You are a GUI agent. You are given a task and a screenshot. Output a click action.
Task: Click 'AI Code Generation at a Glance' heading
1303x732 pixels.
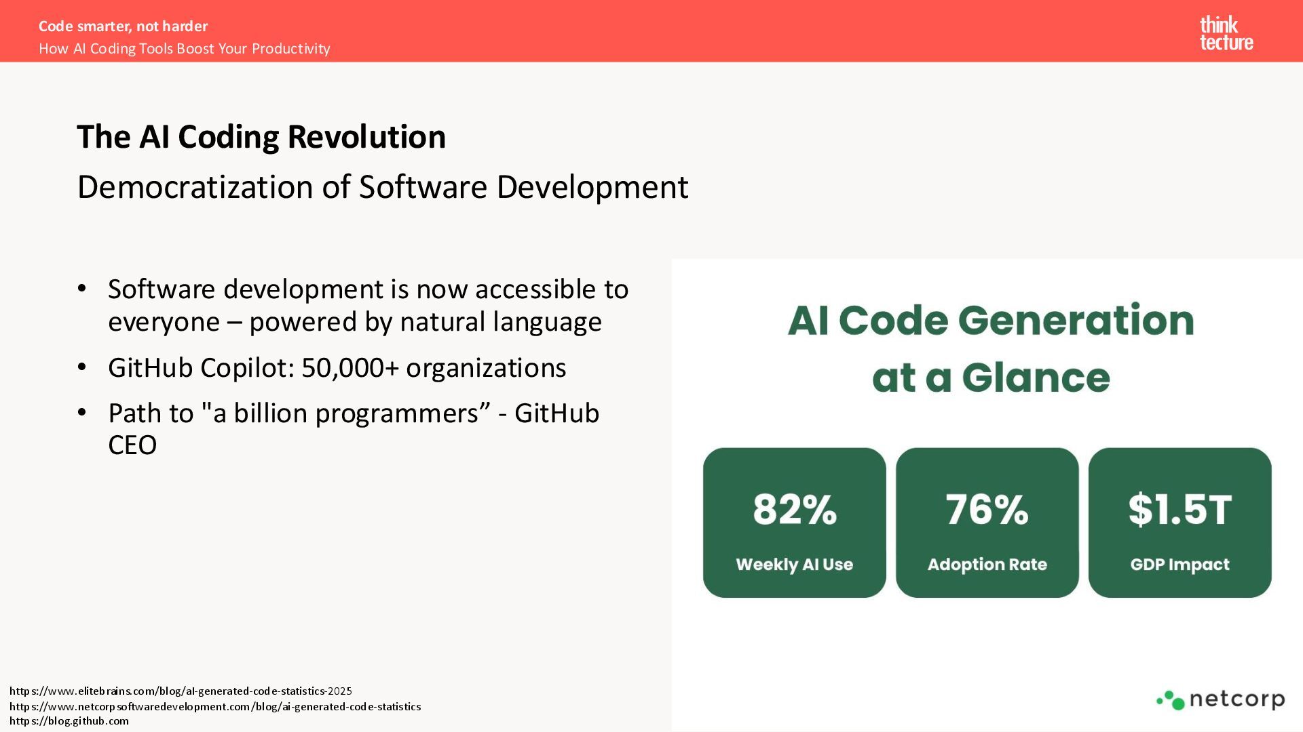pyautogui.click(x=991, y=348)
